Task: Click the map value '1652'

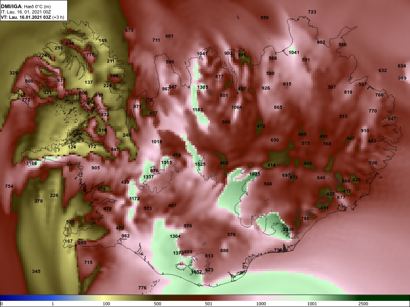Action: (x=196, y=272)
